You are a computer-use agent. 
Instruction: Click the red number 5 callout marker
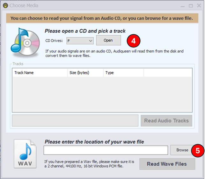click(198, 151)
